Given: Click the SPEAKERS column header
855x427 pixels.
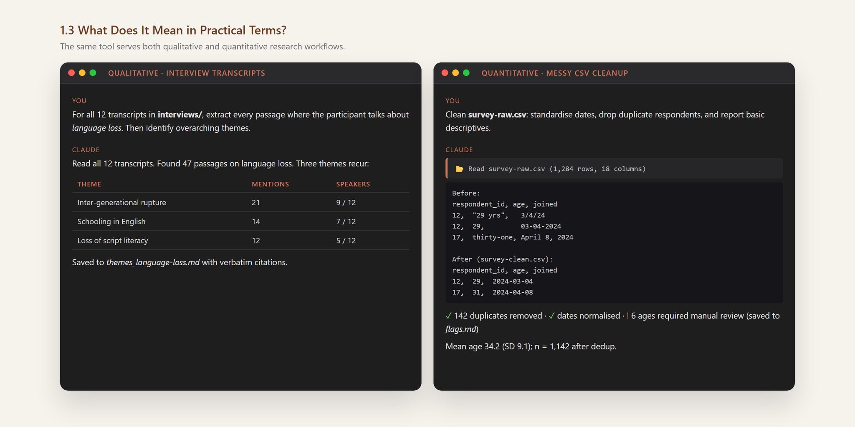Looking at the screenshot, I should coord(353,184).
